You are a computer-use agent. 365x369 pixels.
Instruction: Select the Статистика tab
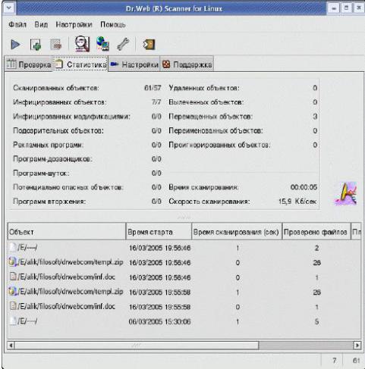(x=80, y=64)
